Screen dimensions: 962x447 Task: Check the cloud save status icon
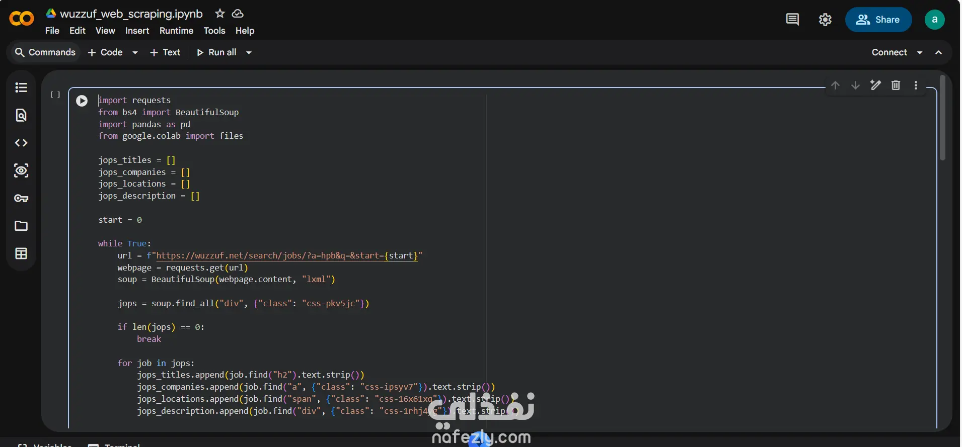click(x=238, y=14)
